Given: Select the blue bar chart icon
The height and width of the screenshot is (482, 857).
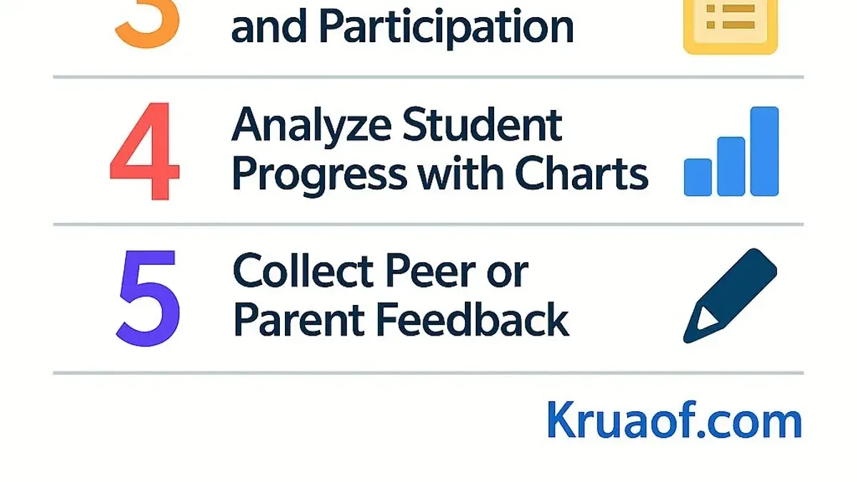Looking at the screenshot, I should 731,151.
